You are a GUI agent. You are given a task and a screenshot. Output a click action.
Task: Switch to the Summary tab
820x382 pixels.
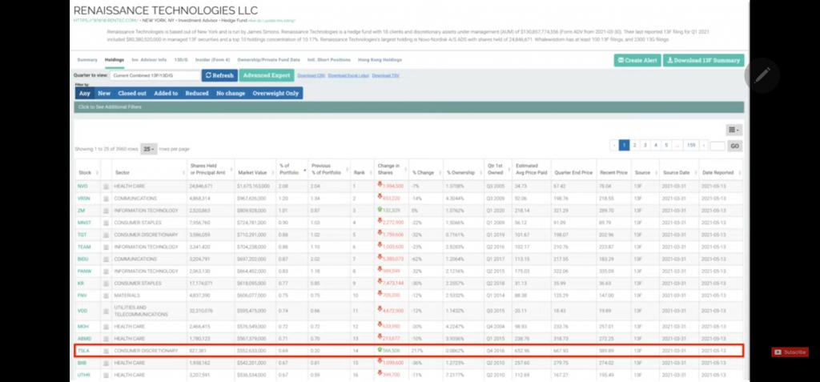(87, 59)
